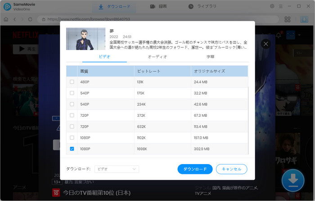Click the episode thumbnail image
Viewport: 315px width, 201px height.
(x=86, y=39)
